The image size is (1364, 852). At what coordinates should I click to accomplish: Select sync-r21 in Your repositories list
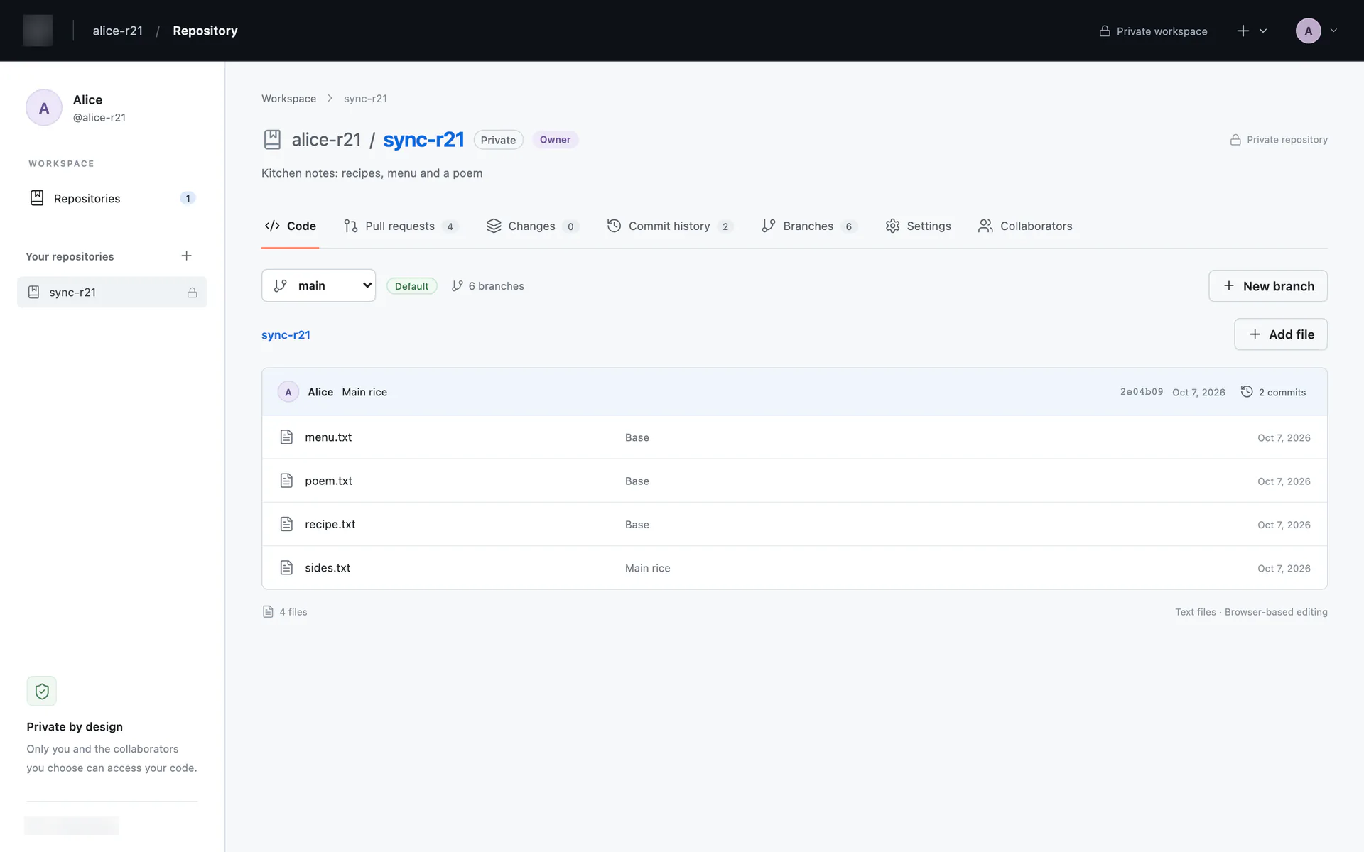coord(112,292)
